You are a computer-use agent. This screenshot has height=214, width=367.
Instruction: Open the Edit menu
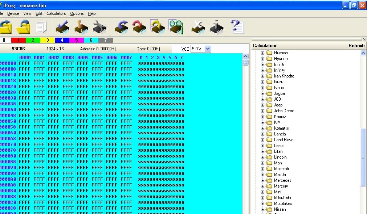(39, 13)
